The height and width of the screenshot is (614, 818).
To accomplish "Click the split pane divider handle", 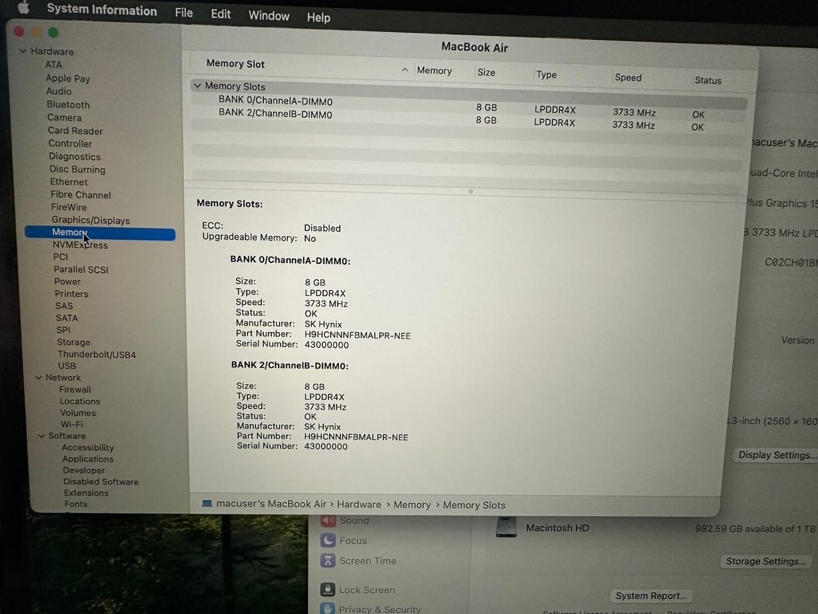I will point(470,192).
